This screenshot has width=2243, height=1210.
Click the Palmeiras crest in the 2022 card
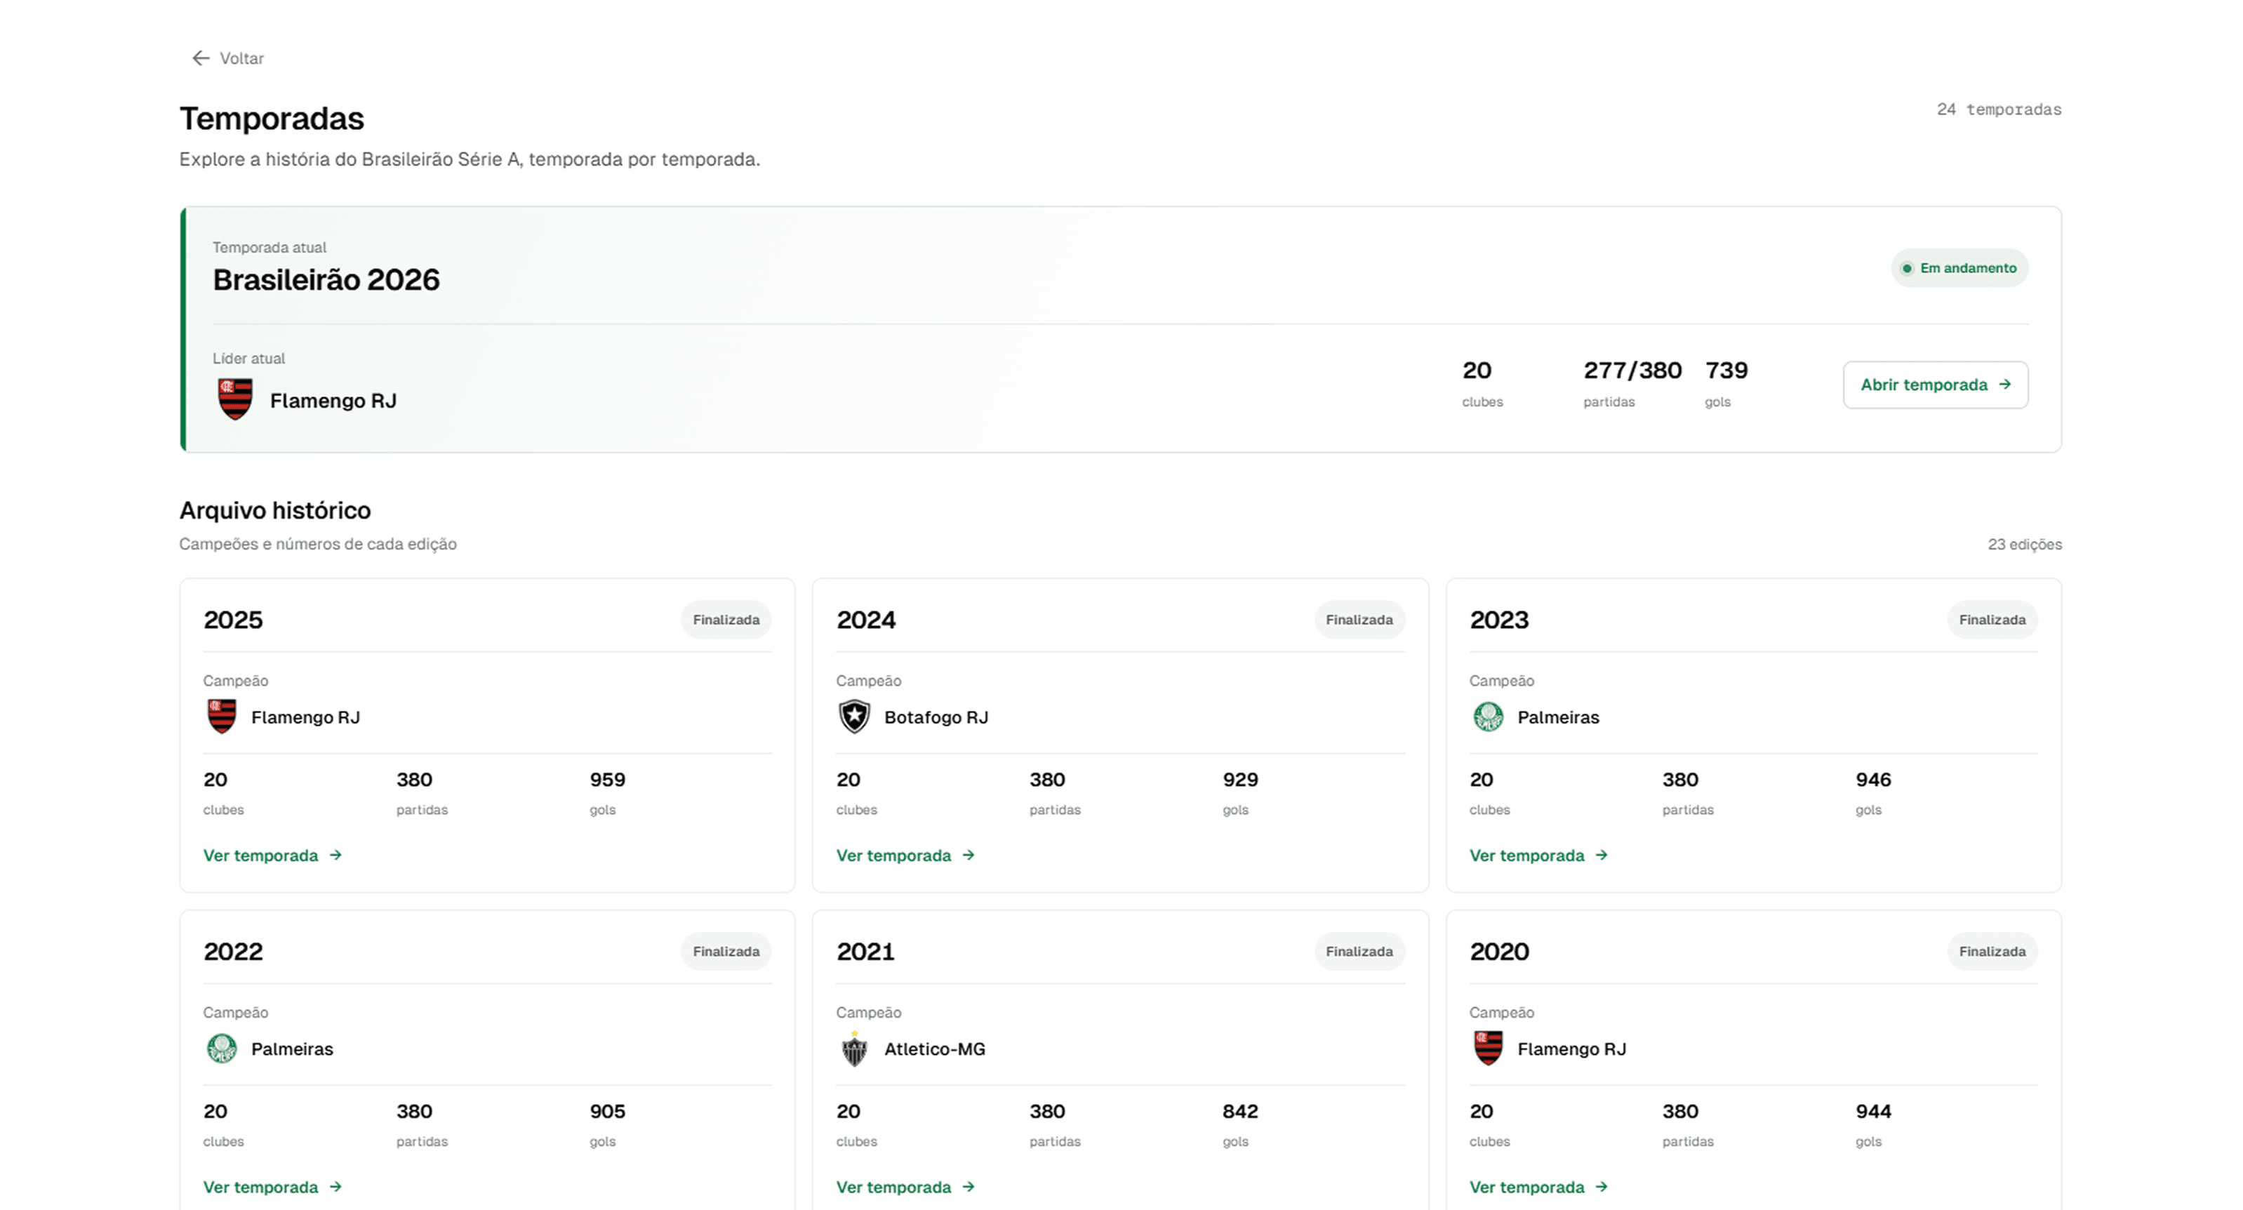point(222,1048)
